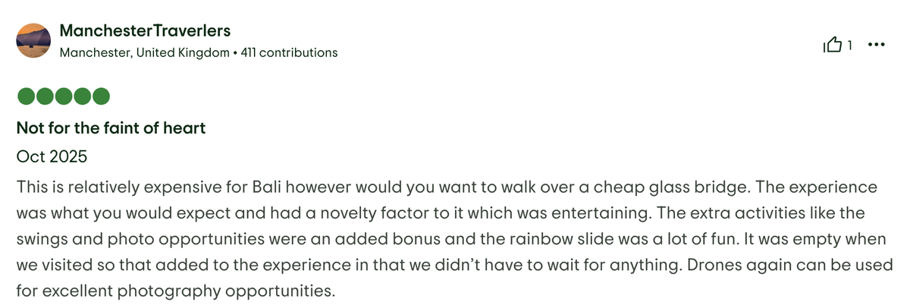Click the second green rating bubble
This screenshot has width=910, height=305.
click(x=44, y=97)
